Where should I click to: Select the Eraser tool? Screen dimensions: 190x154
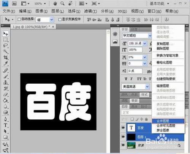click(5, 95)
